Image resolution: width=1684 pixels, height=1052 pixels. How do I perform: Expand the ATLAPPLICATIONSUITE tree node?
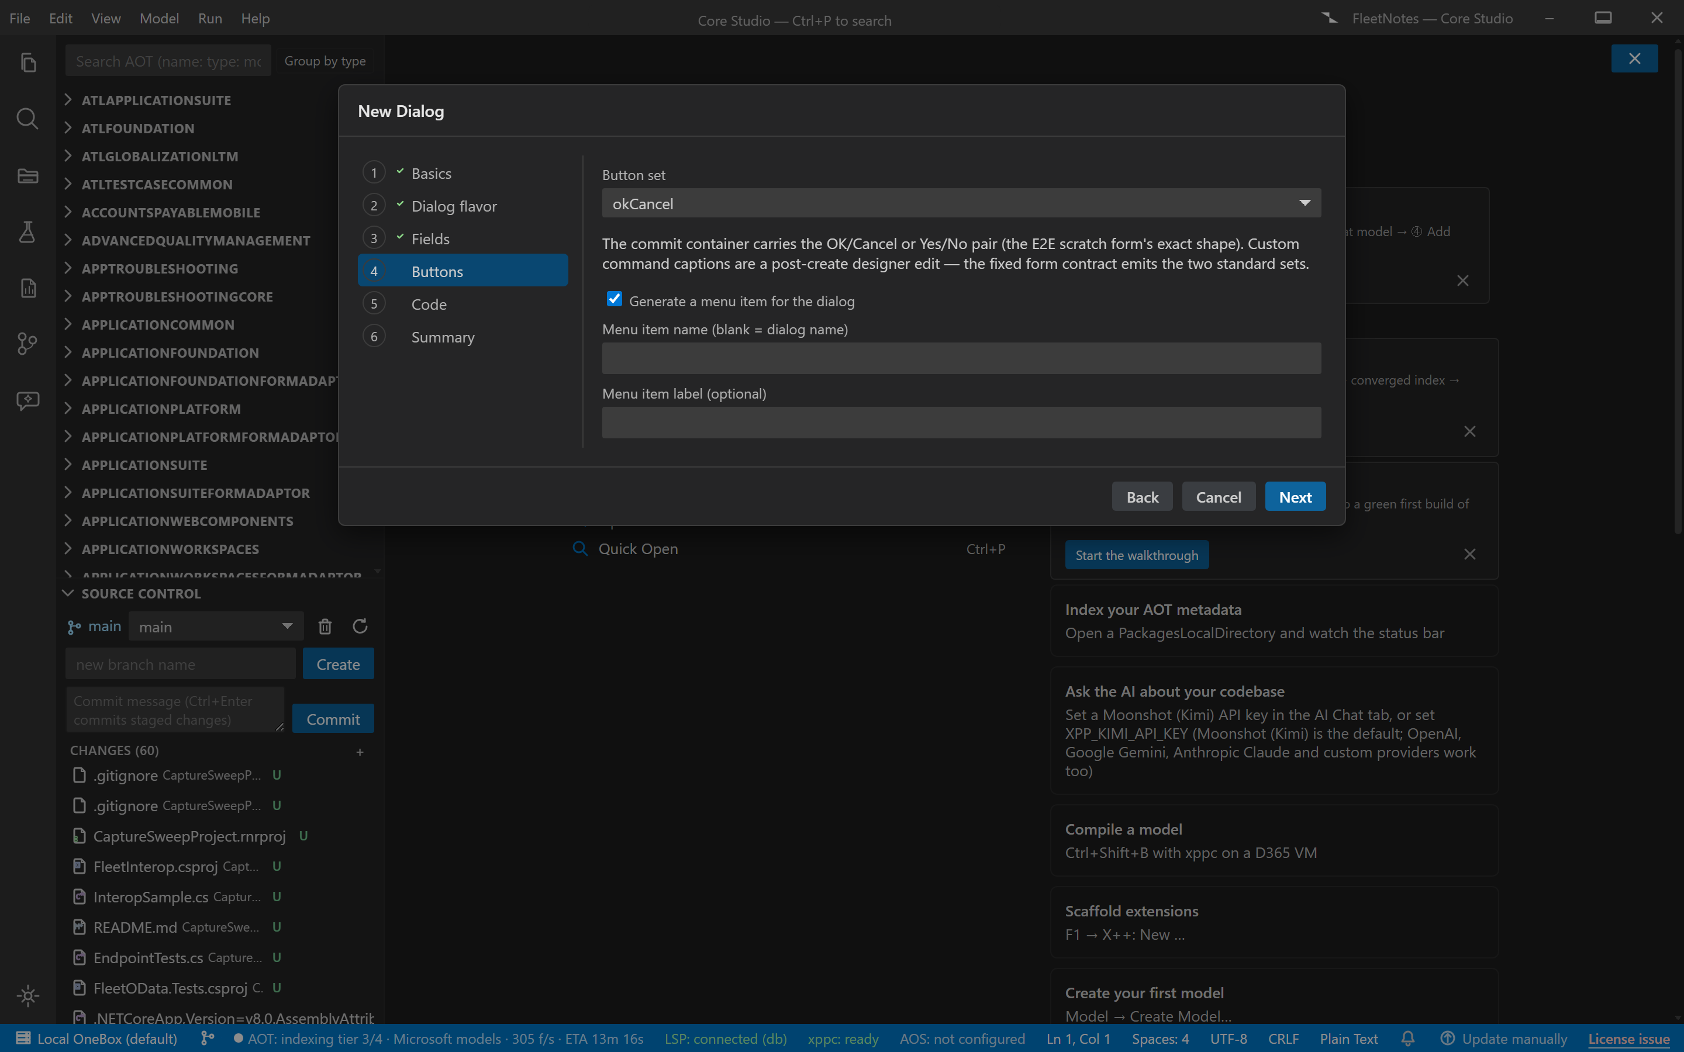67,99
